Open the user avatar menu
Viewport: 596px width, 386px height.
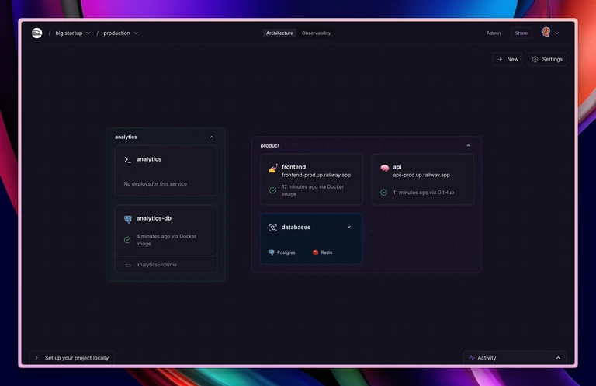click(546, 33)
